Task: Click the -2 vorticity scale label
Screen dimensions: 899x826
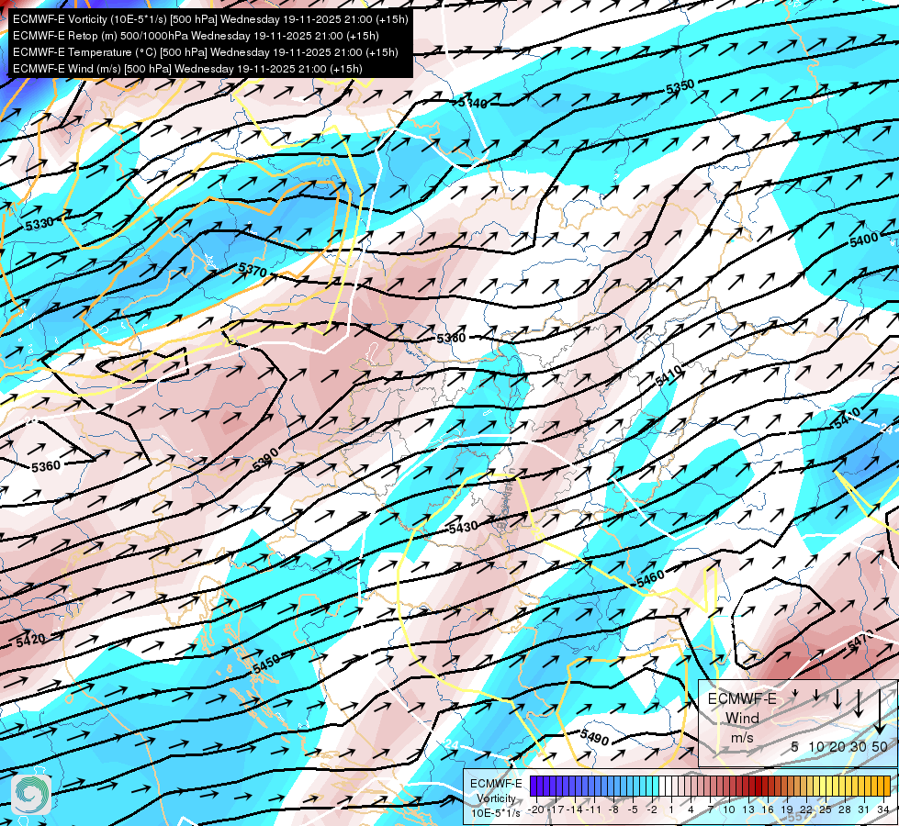Action: click(652, 809)
